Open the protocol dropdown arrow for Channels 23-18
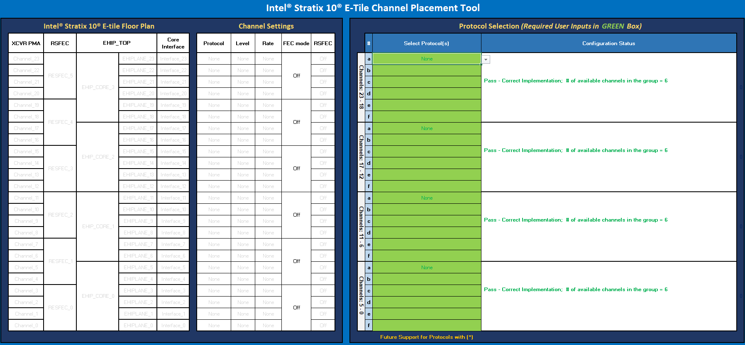Image resolution: width=745 pixels, height=345 pixels. point(486,59)
